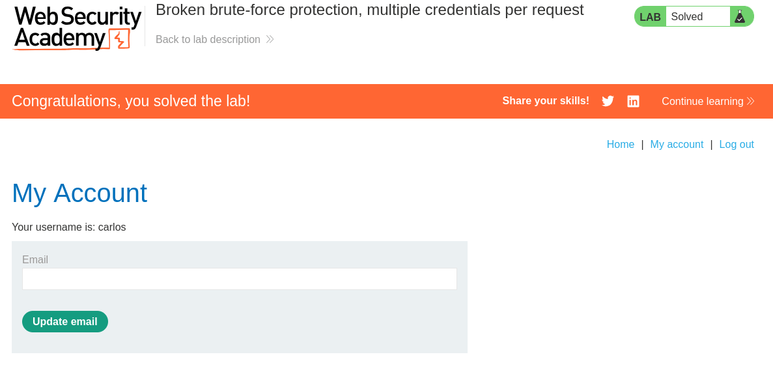Click the chevron next to Continue learning
773x376 pixels.
click(750, 101)
